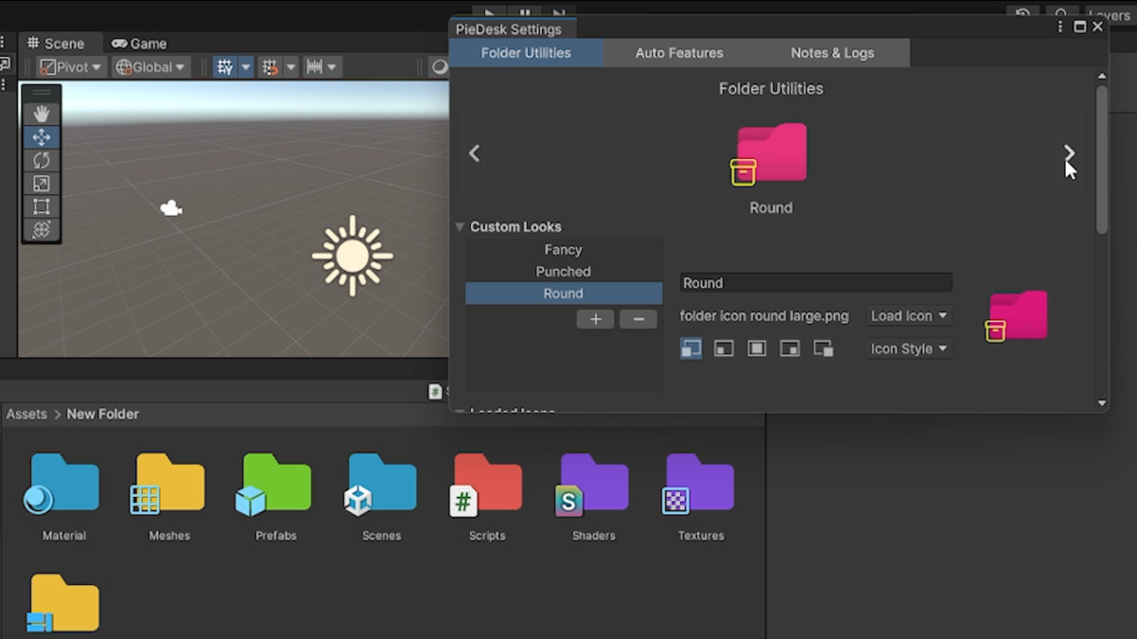Maximize the PieDesk Settings window

(1079, 27)
